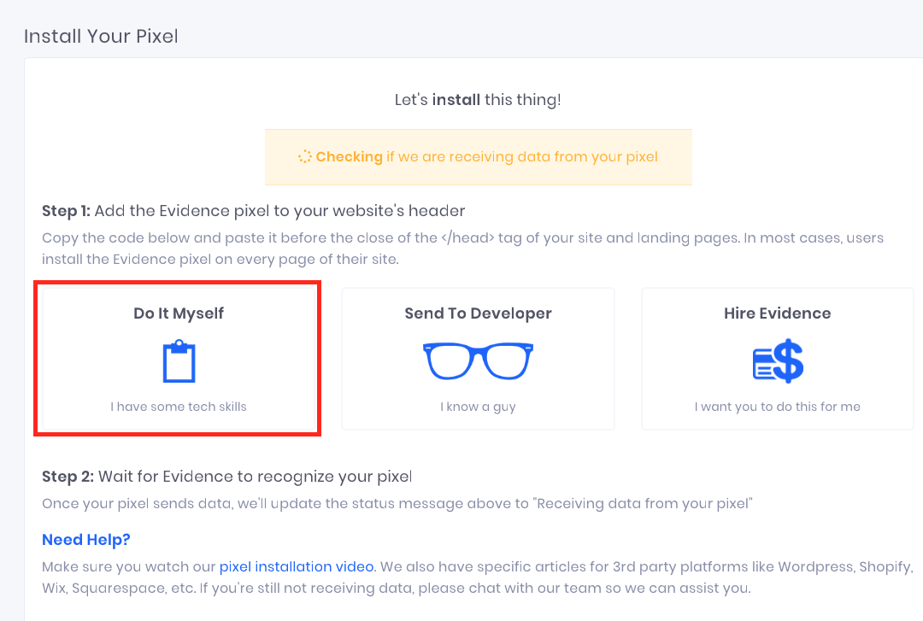Select the Send To Developer heading
The width and height of the screenshot is (923, 621).
(478, 313)
